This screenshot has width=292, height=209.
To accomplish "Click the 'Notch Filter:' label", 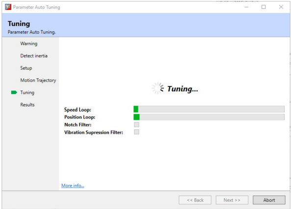I will (x=78, y=124).
